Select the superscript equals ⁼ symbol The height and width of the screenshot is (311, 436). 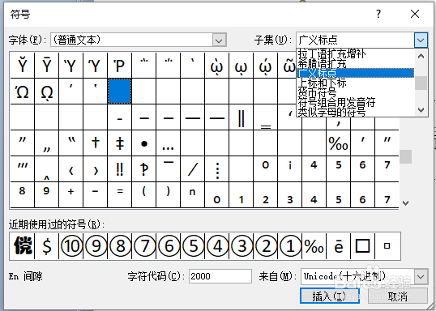(x=120, y=194)
